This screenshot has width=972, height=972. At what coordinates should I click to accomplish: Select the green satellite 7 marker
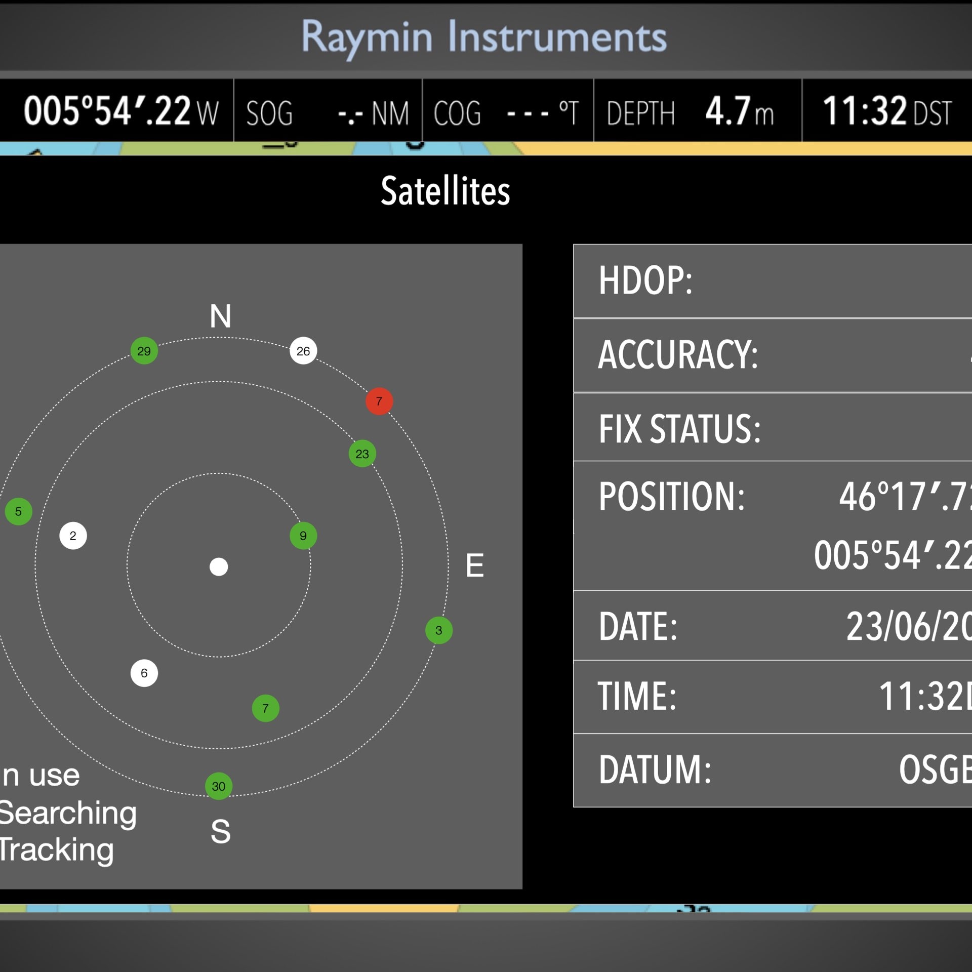point(265,708)
